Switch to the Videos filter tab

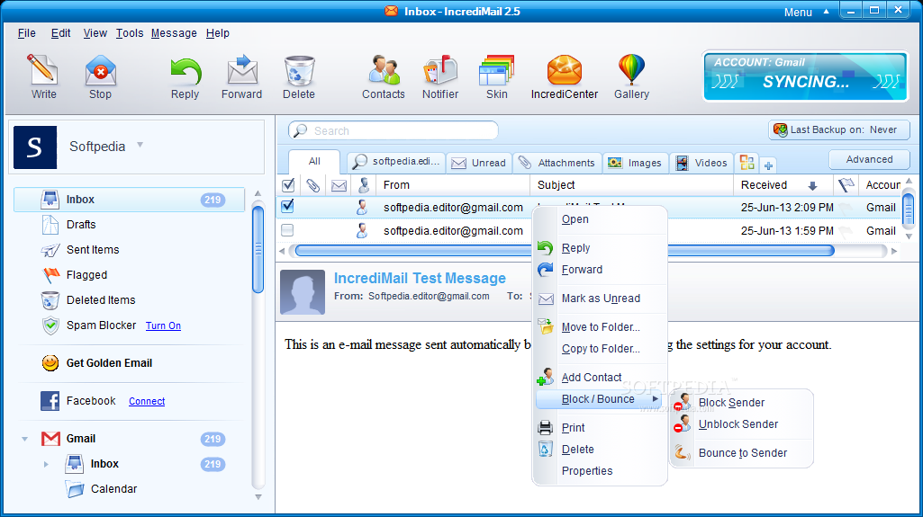(701, 163)
